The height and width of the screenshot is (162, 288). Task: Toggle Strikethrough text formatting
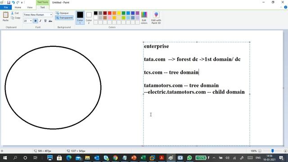point(50,21)
